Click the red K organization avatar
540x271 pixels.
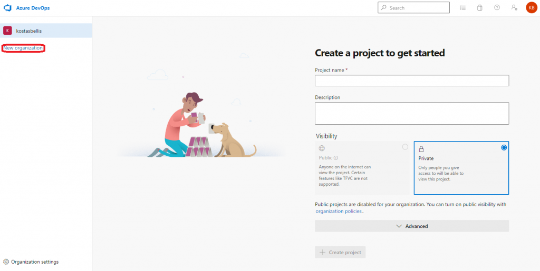coord(7,31)
